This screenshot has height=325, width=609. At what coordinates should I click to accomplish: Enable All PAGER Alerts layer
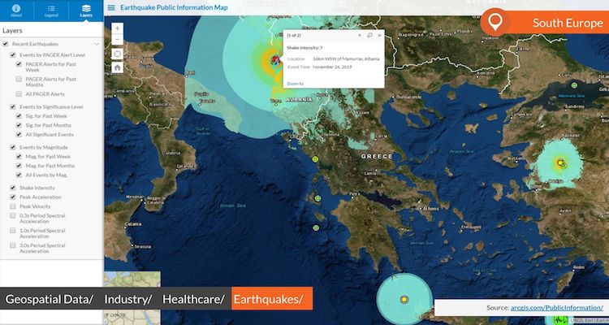19,94
